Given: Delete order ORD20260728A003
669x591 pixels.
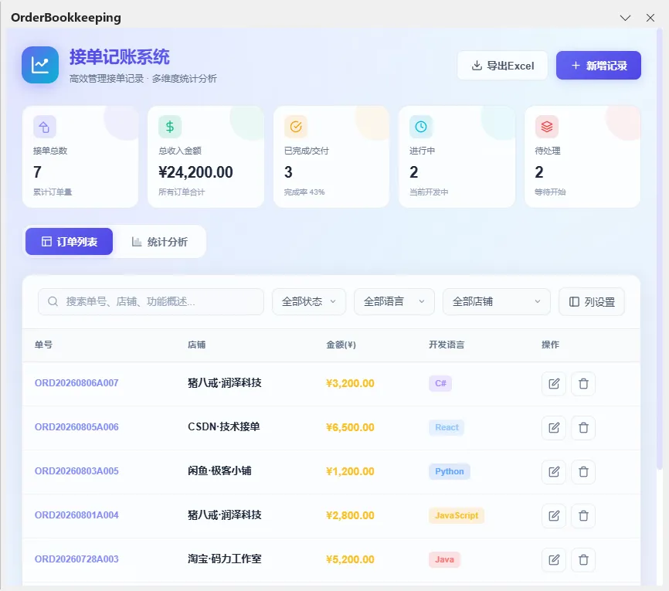Looking at the screenshot, I should 583,560.
